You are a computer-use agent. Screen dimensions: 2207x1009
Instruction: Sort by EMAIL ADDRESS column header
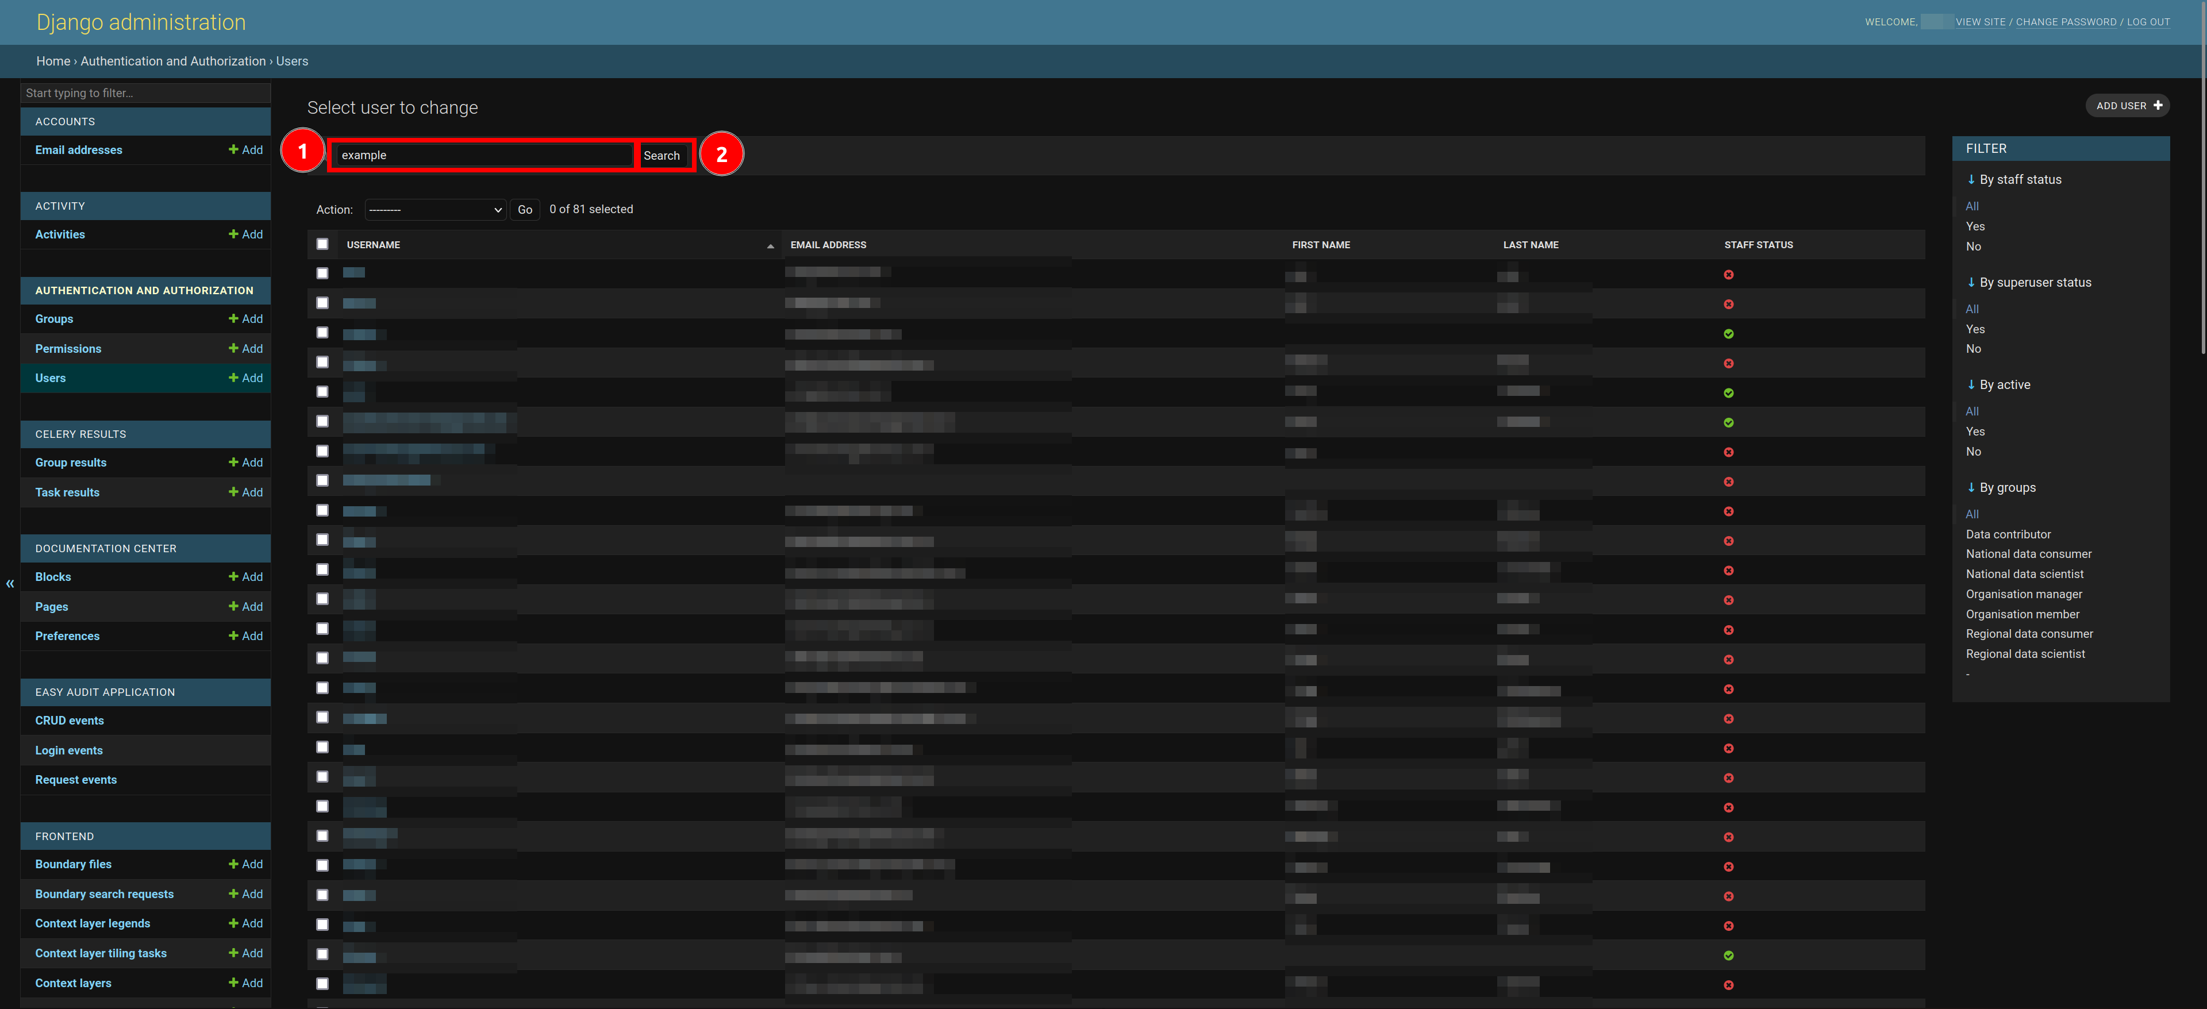pyautogui.click(x=828, y=245)
